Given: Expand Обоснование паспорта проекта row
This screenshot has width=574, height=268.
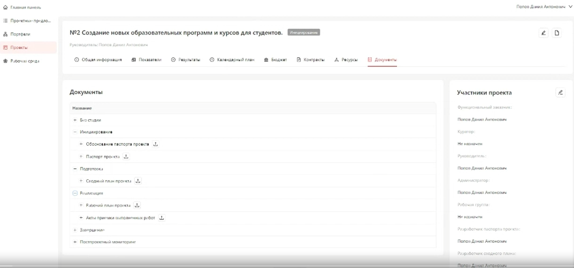Looking at the screenshot, I should 81,144.
